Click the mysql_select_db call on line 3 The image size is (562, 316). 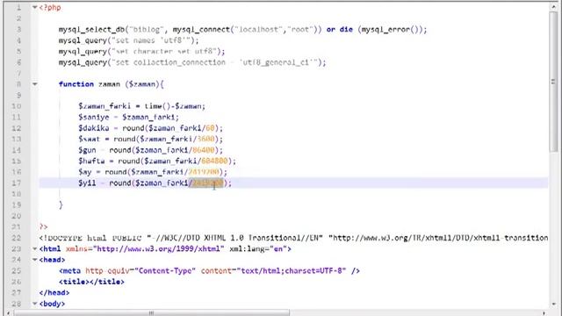[91, 29]
